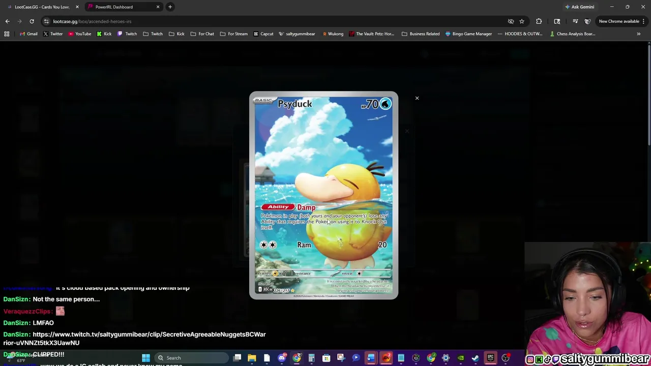Open the Capcut bookmark
This screenshot has width=651, height=366.
pyautogui.click(x=263, y=34)
